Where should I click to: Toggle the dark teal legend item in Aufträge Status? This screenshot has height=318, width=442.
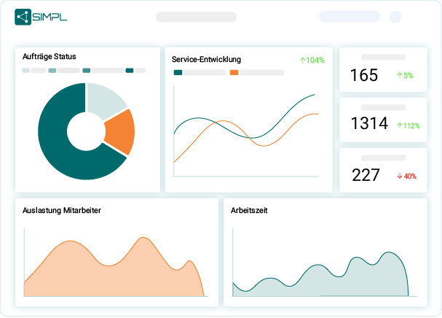(130, 71)
